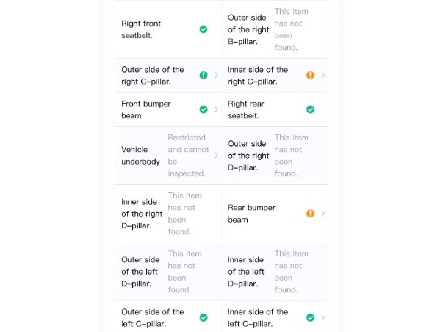Screen dimensions: 443x332
Task: Open Front bumper beam details chevron
Action: pos(216,109)
